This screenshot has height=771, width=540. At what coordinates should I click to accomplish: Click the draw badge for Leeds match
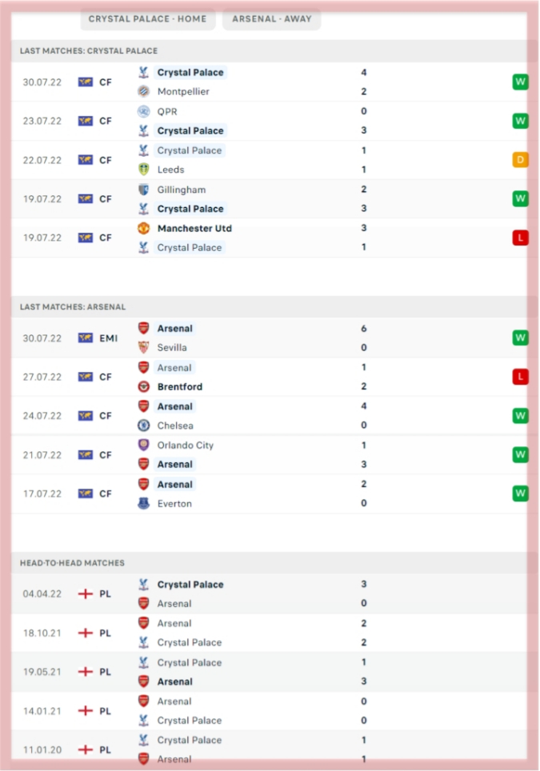(x=520, y=160)
